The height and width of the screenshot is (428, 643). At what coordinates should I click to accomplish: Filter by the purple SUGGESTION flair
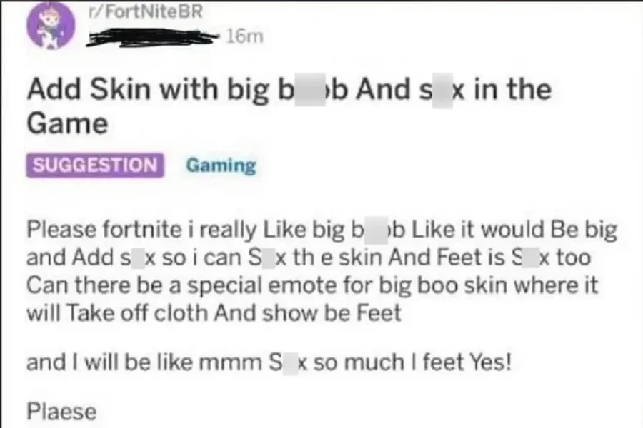click(x=95, y=165)
